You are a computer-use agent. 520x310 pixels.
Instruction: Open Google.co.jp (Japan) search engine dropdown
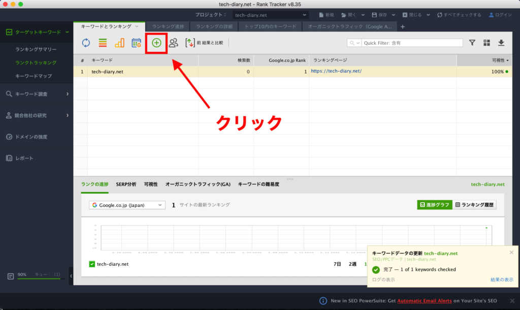coord(127,205)
